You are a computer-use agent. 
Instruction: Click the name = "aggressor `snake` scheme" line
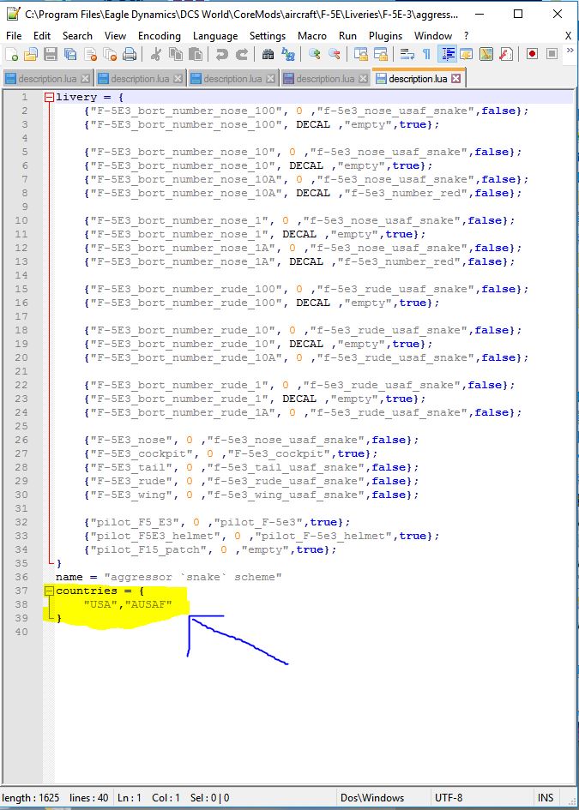coord(169,577)
